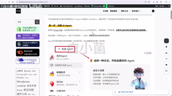The height and width of the screenshot is (96, 172).
Task: Close the 博客资源与服务 popup
Action: point(115,92)
